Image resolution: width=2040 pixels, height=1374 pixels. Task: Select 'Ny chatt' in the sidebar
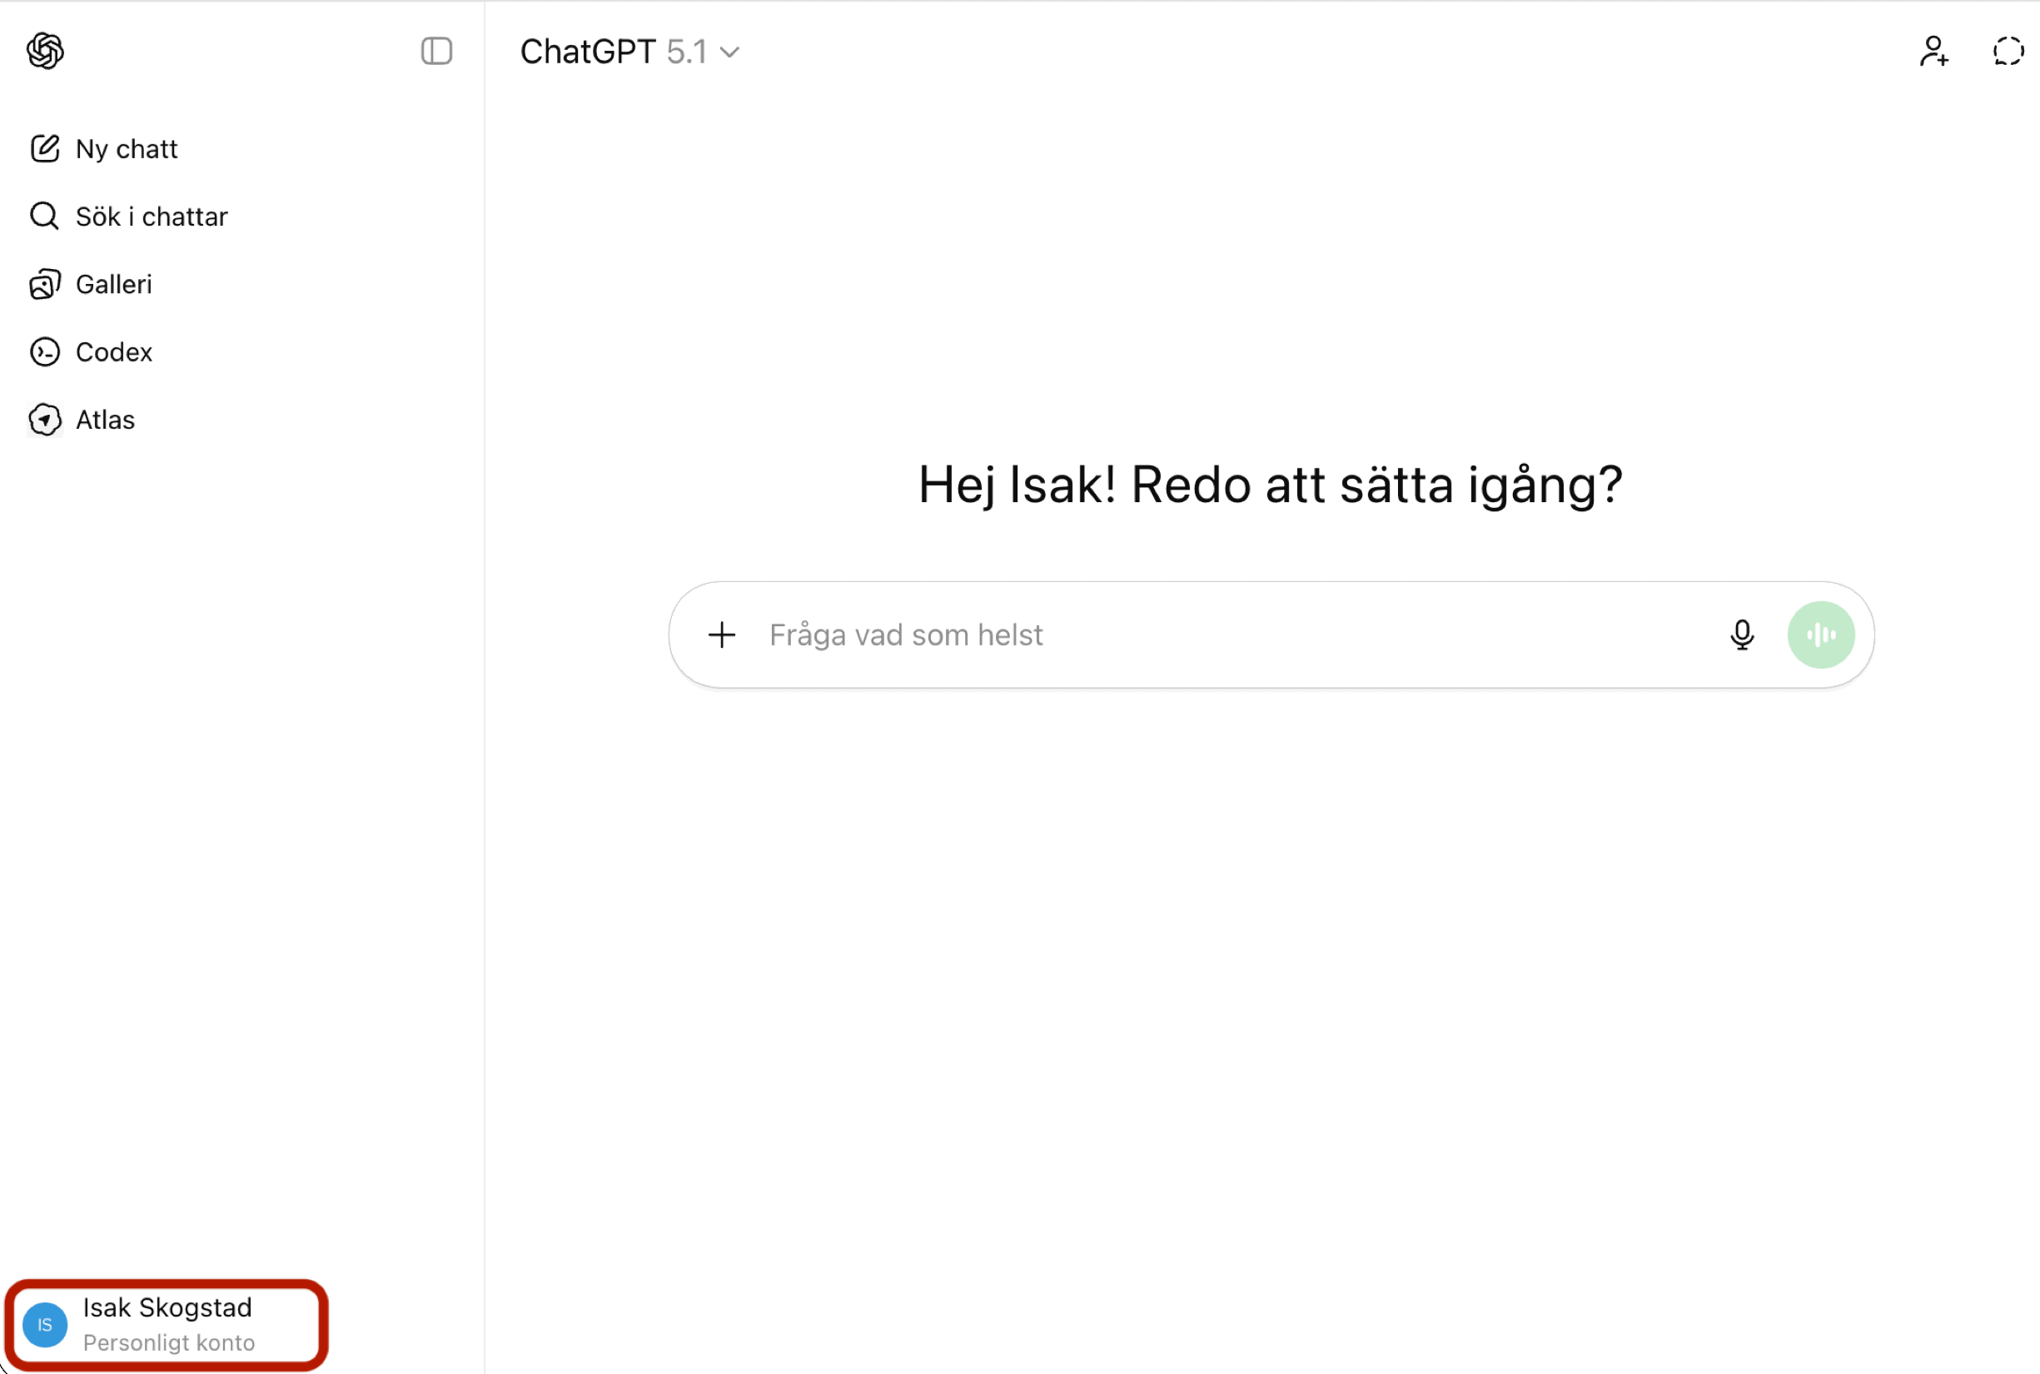coord(127,148)
